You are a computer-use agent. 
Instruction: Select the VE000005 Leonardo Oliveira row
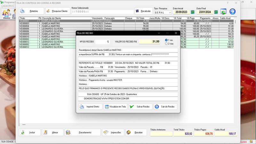(x=48, y=28)
